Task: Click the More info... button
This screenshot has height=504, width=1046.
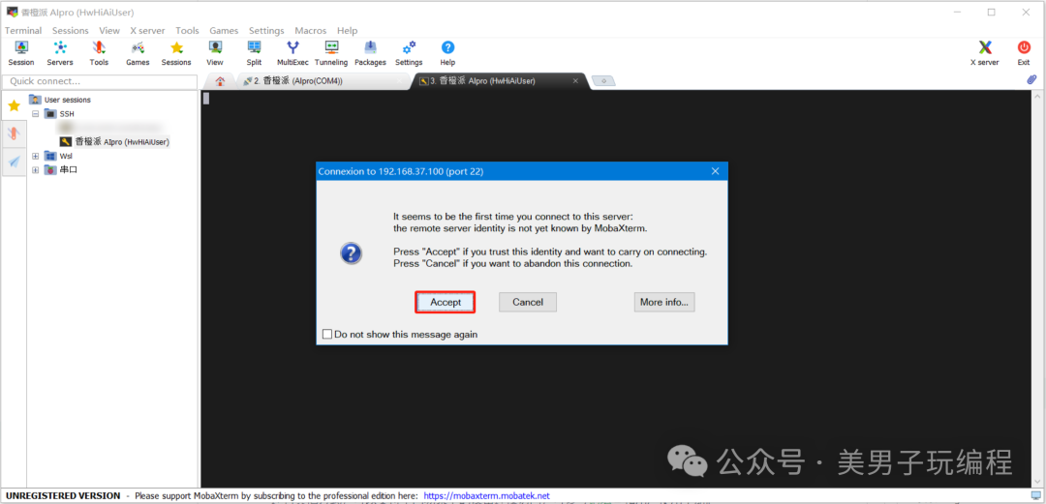Action: tap(663, 302)
